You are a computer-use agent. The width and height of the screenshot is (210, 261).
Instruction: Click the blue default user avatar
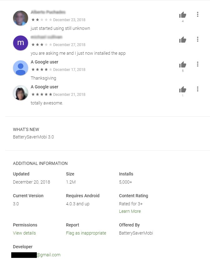pyautogui.click(x=21, y=68)
